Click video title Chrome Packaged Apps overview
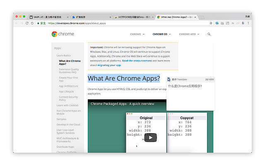265x166 pixels. pos(123,104)
